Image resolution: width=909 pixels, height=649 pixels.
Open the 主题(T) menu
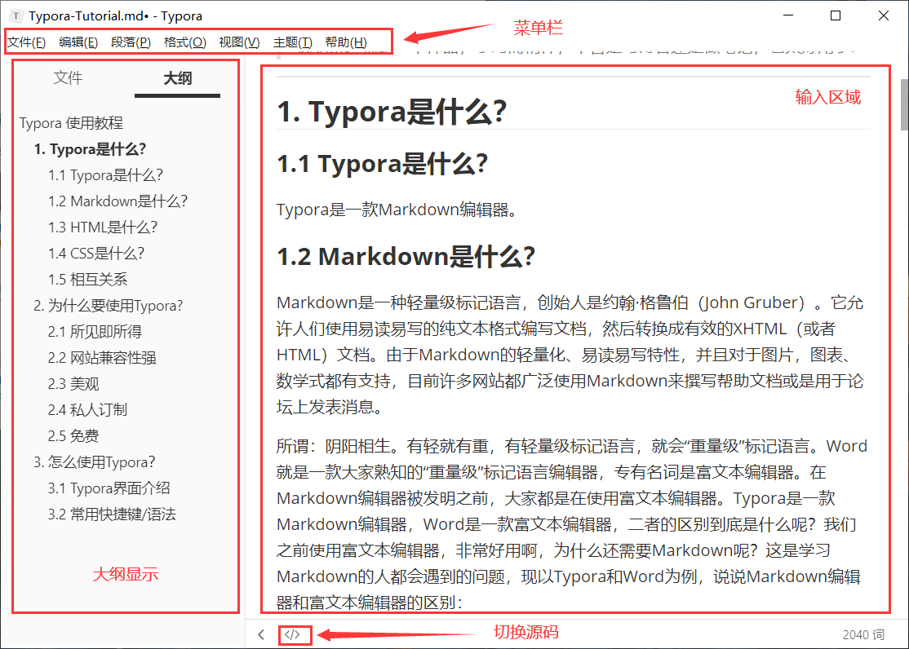point(293,42)
